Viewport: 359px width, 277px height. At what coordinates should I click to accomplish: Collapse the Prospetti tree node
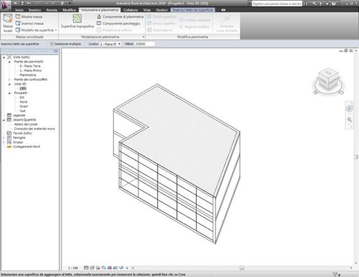click(x=9, y=93)
